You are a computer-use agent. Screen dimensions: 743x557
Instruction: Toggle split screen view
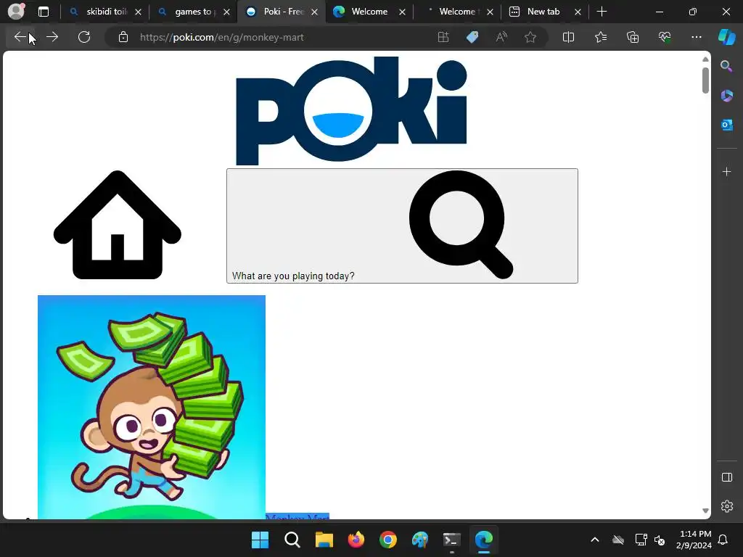(568, 37)
